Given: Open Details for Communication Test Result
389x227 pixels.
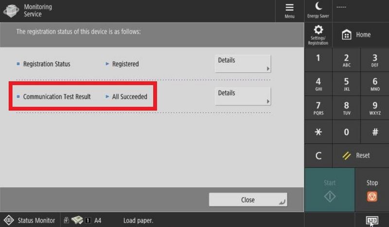Looking at the screenshot, I should (243, 96).
